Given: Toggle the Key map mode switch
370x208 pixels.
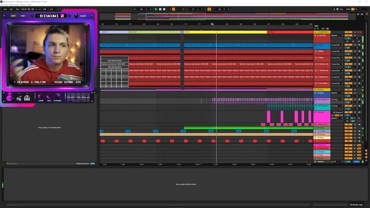Looking at the screenshot, I should (x=341, y=9).
